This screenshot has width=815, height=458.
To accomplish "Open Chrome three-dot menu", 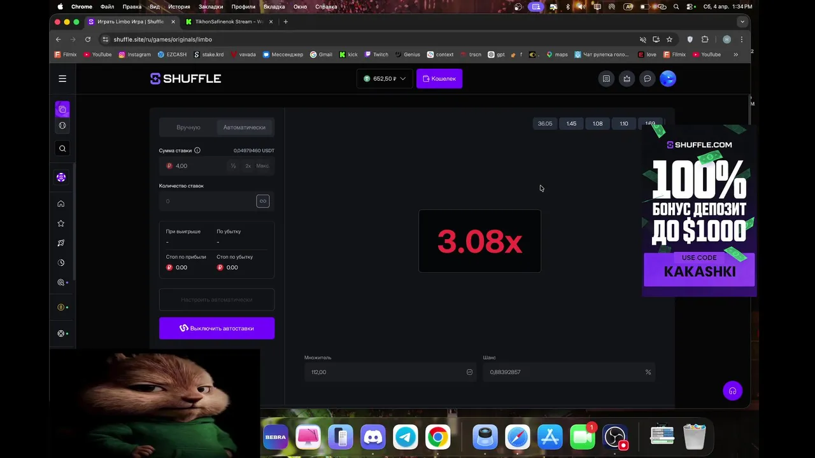I will pyautogui.click(x=741, y=39).
